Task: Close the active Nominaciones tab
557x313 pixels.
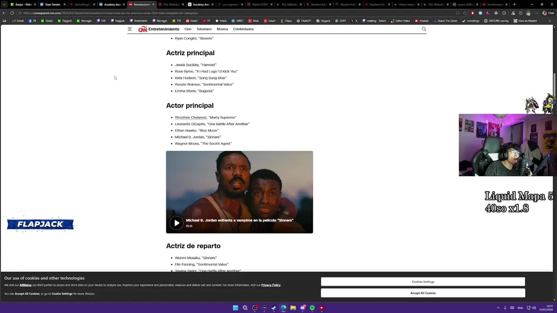Action: click(x=153, y=4)
